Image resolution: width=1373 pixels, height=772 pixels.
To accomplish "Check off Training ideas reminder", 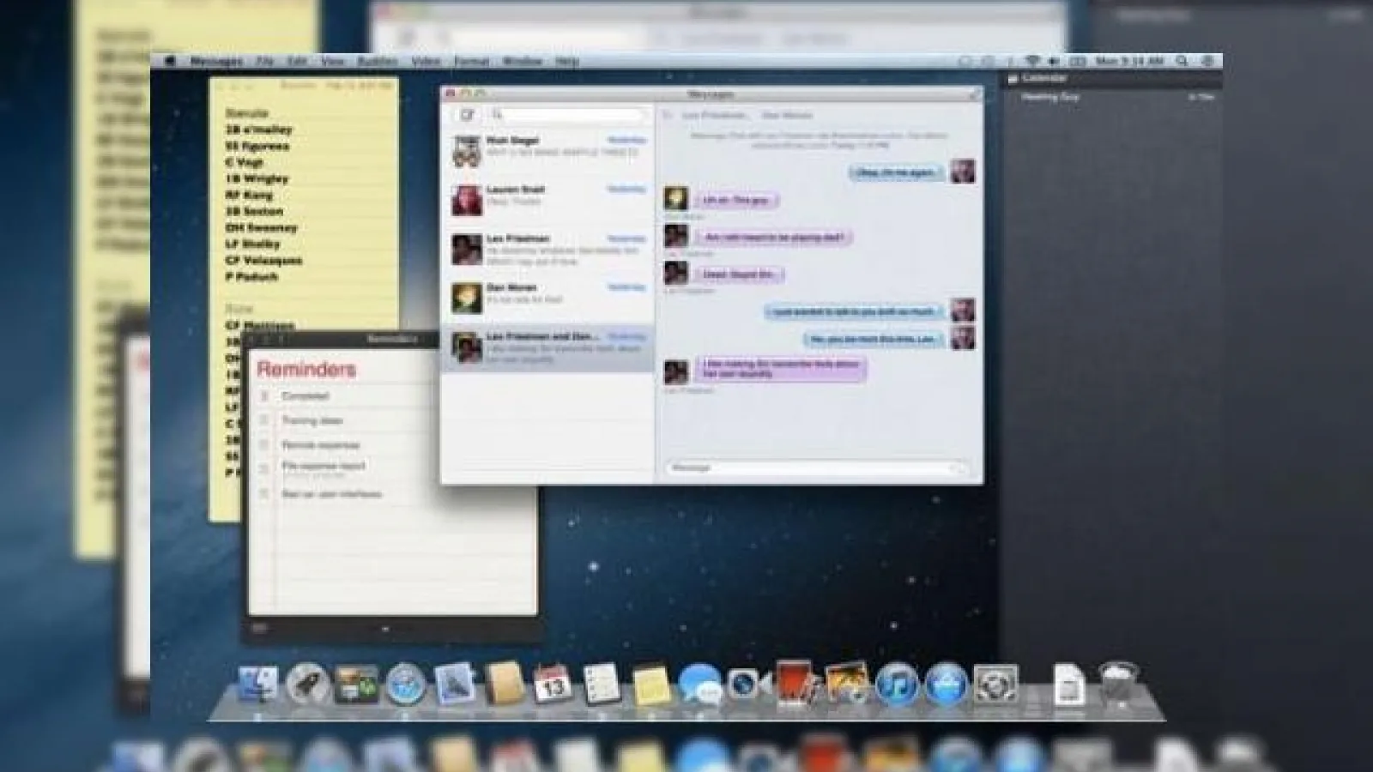I will pos(264,420).
